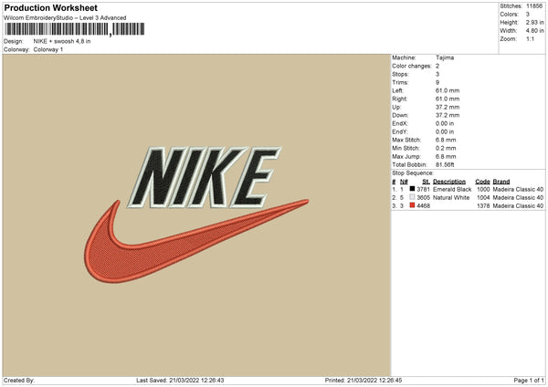Screen dimensions: 548x387
Task: Click the Natural White color swatch
Action: click(x=412, y=197)
